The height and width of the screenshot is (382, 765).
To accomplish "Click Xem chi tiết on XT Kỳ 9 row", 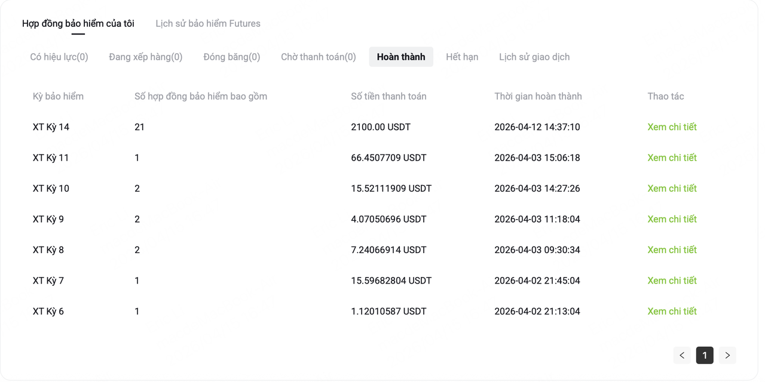I will [672, 220].
